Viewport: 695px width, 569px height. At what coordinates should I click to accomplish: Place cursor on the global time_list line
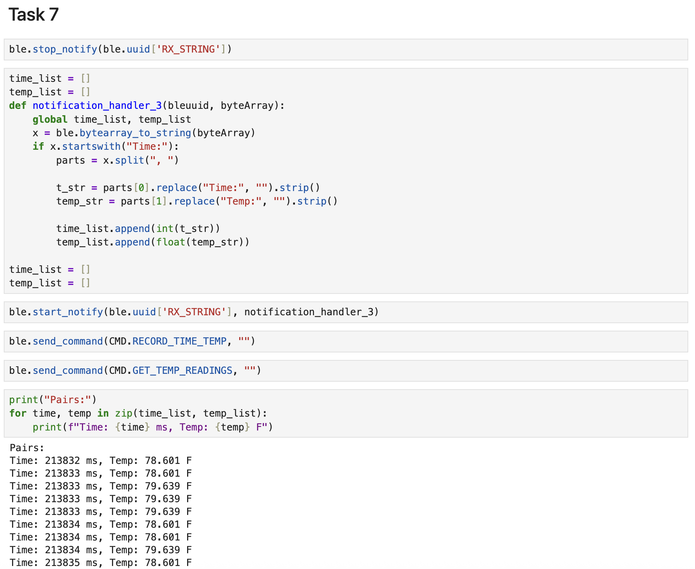[x=111, y=119]
